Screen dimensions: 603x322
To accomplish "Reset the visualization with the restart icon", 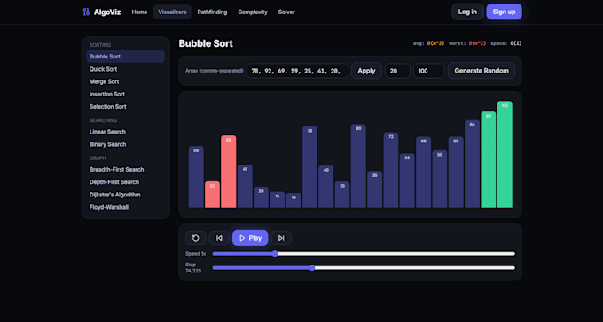I will pos(196,238).
